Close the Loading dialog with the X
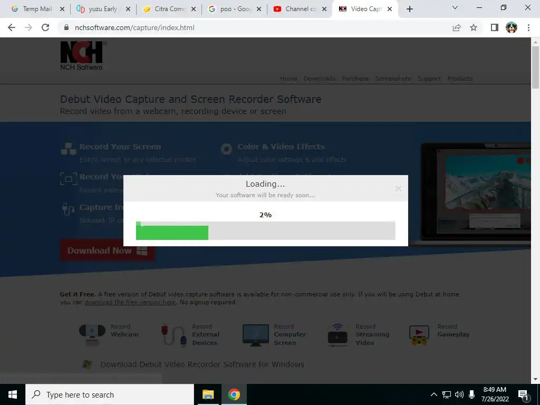Image resolution: width=540 pixels, height=405 pixels. (399, 189)
